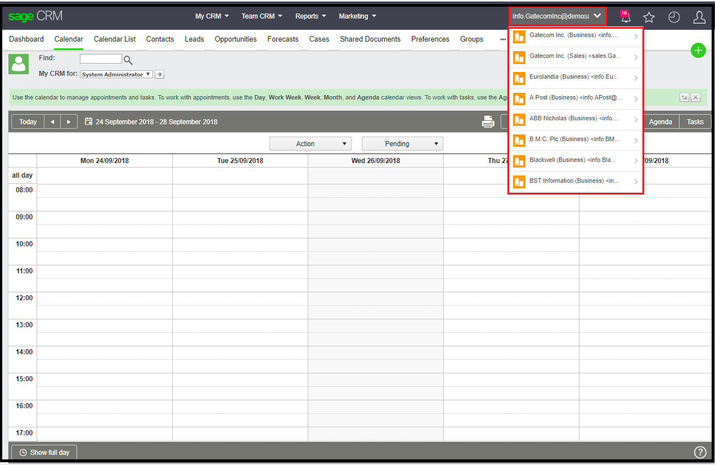Expand the A Post row chevron
Image resolution: width=715 pixels, height=465 pixels.
point(636,99)
